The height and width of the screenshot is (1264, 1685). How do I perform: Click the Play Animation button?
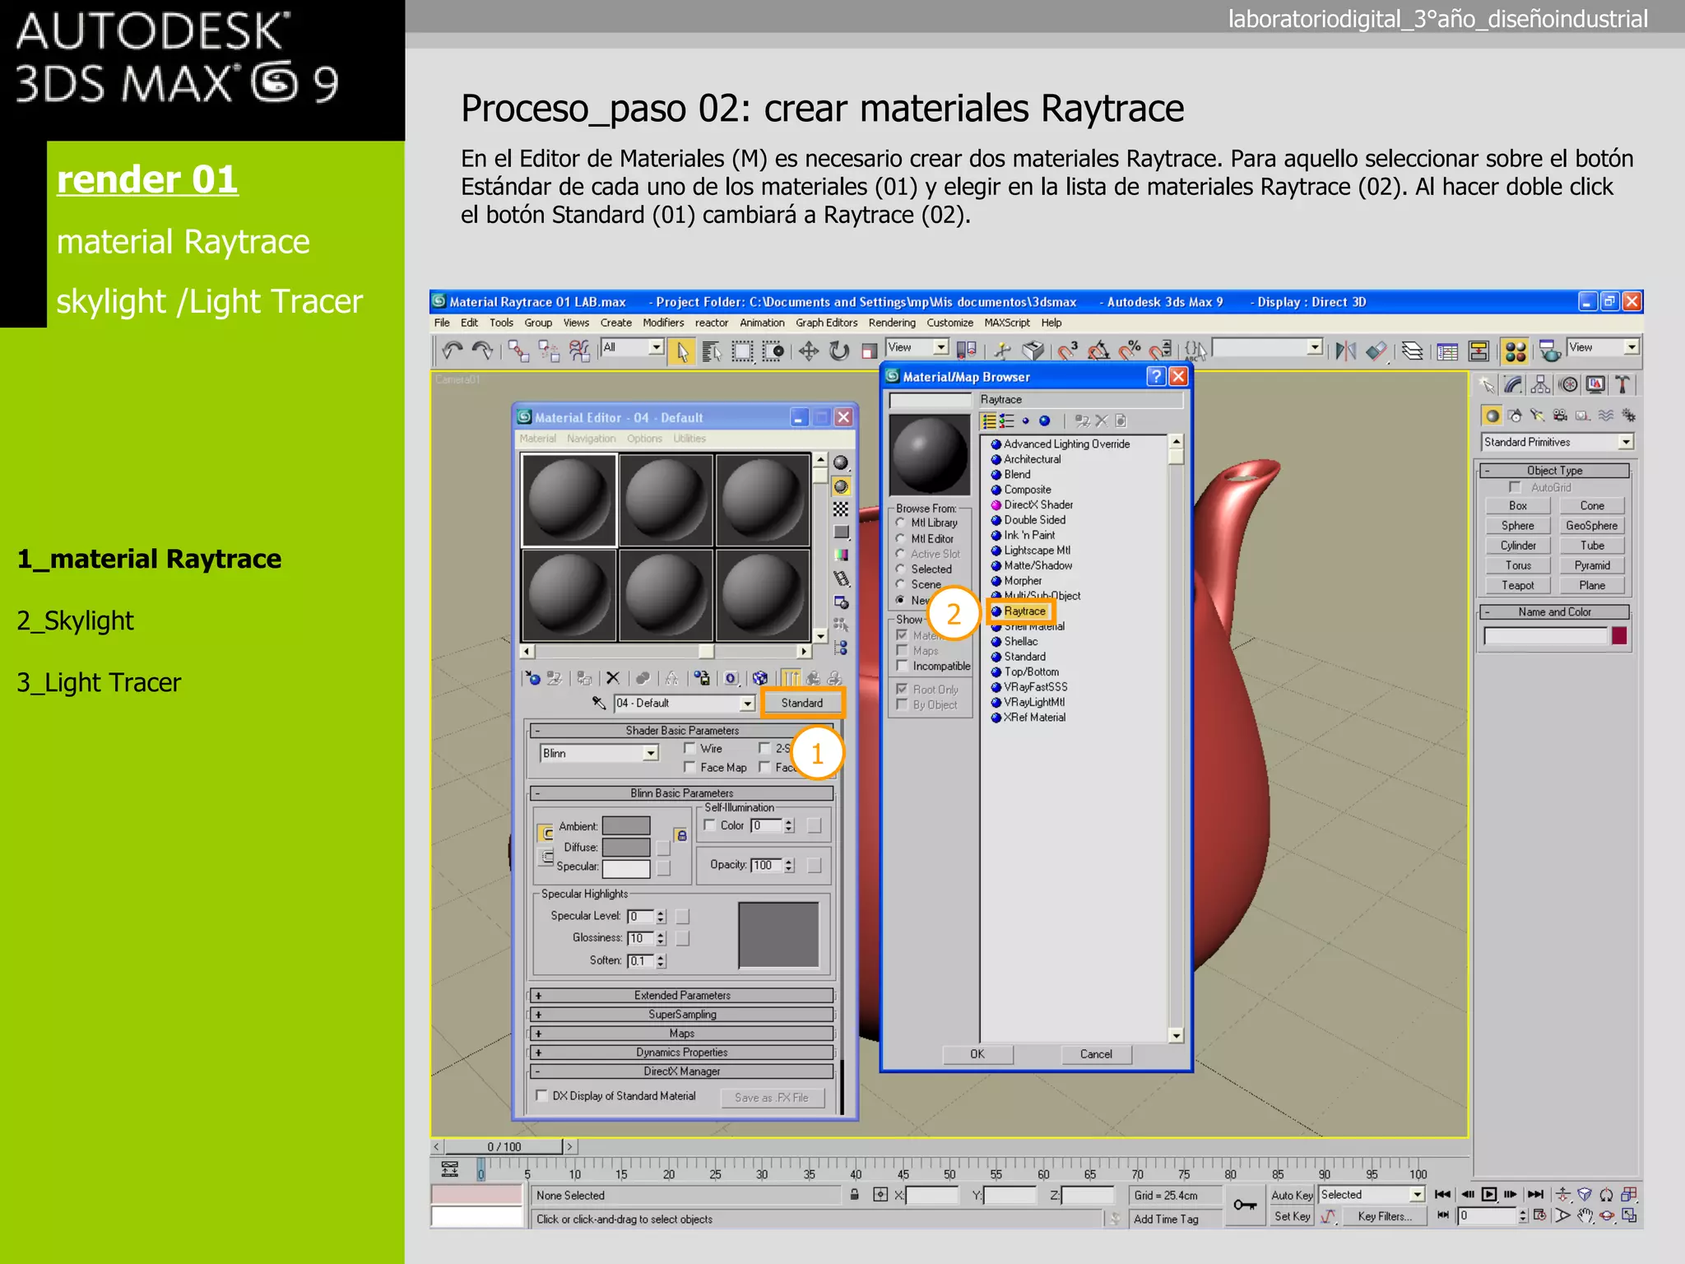click(x=1489, y=1194)
